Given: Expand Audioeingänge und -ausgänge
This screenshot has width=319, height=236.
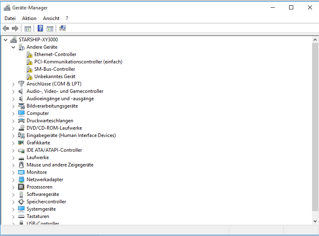Looking at the screenshot, I should click(14, 99).
